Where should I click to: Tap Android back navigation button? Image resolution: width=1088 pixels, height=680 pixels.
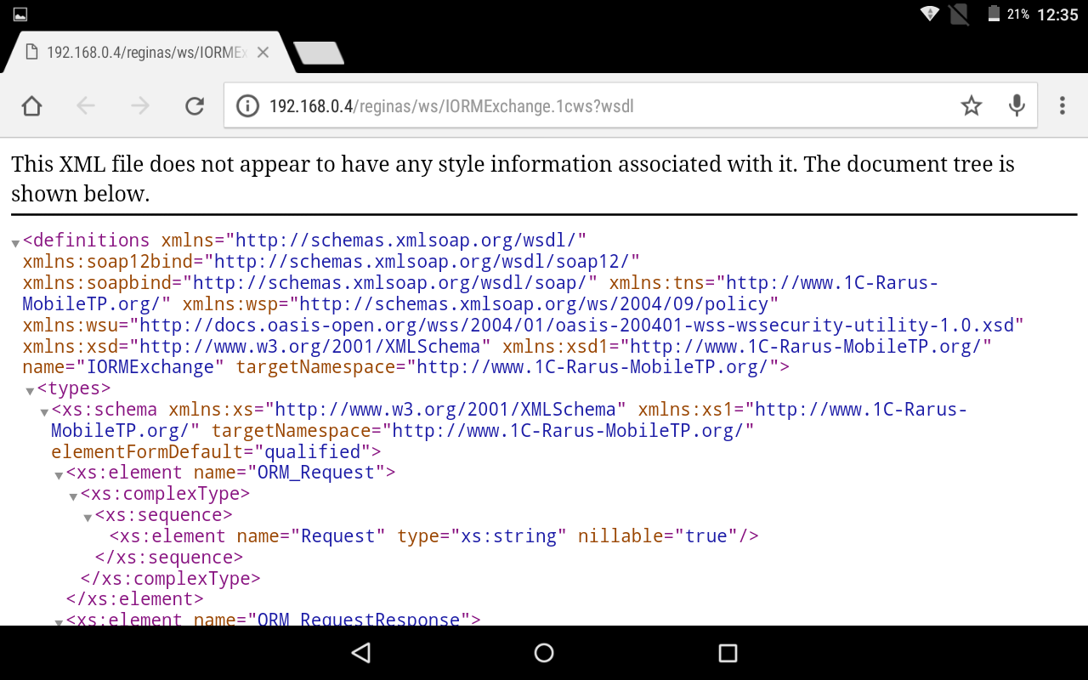click(x=360, y=653)
